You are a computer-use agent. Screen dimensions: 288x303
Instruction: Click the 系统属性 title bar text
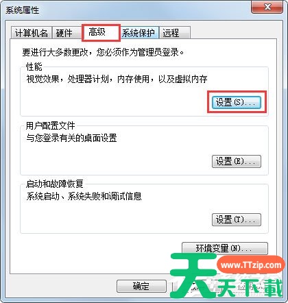[x=22, y=10]
